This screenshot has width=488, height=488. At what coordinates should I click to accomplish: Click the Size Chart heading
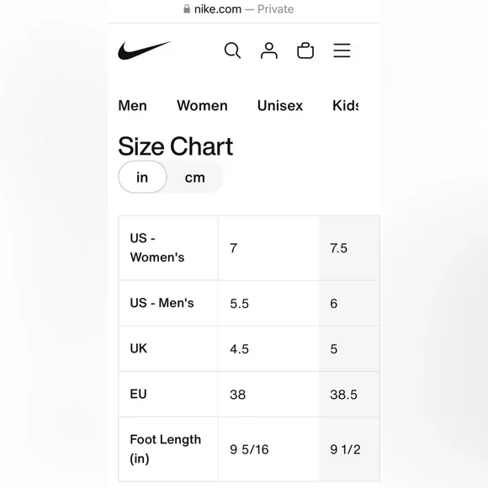click(x=176, y=146)
